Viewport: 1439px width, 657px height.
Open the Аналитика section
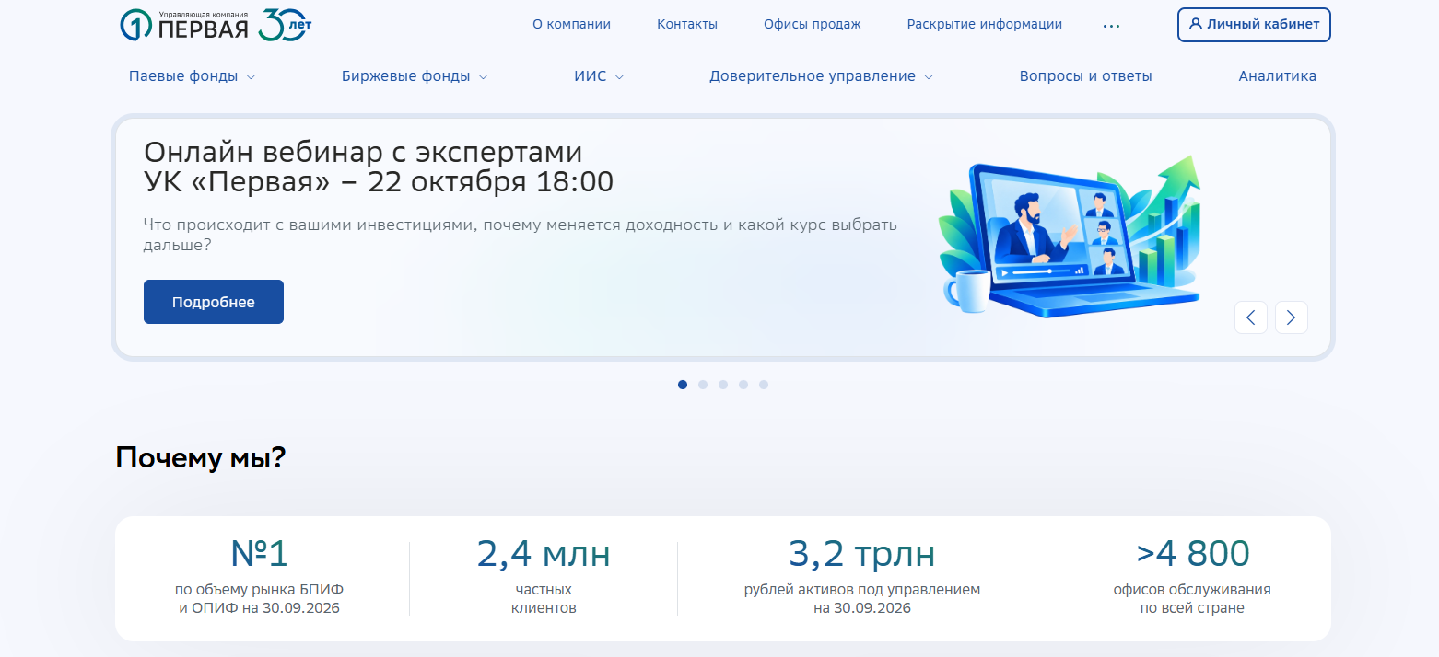tap(1277, 76)
